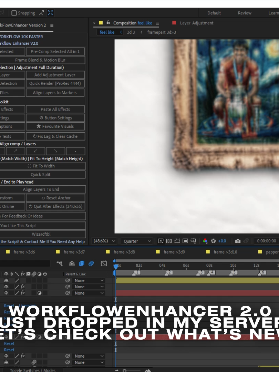Toggle quality switch on yellow-bar layer
Screen dimensions: 279x372
click(17, 280)
